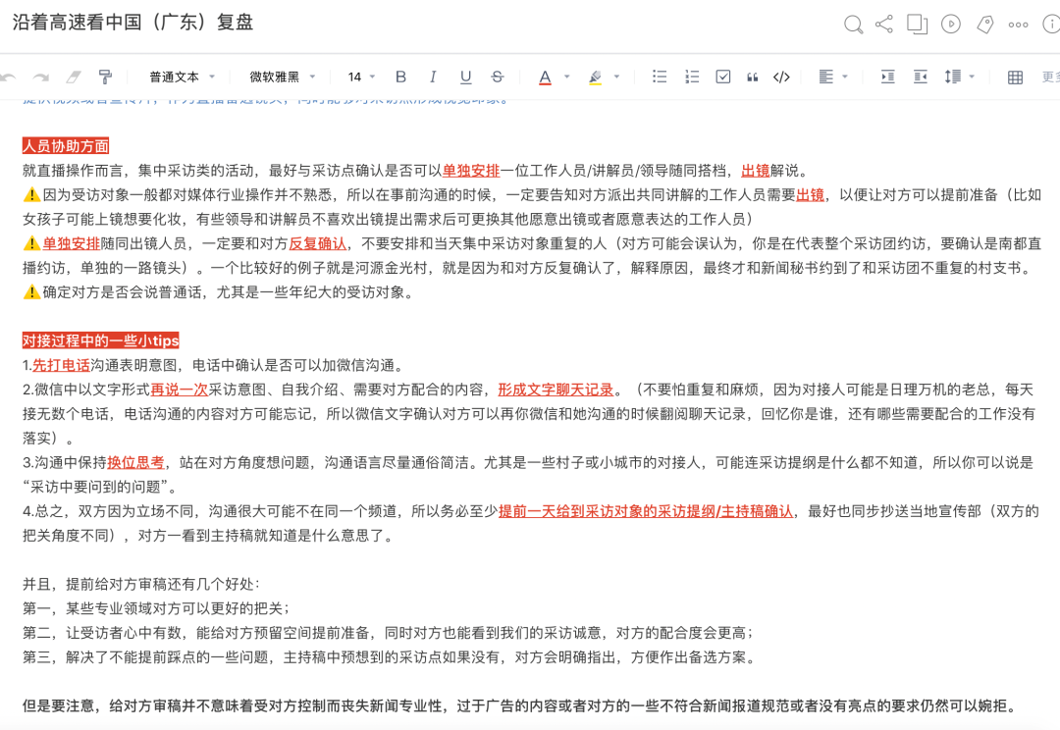
Task: Open the three-dot more options menu
Action: tap(1017, 25)
